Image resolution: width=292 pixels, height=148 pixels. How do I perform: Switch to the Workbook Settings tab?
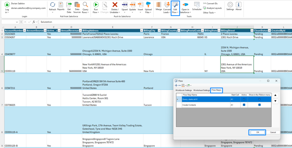coord(183,90)
